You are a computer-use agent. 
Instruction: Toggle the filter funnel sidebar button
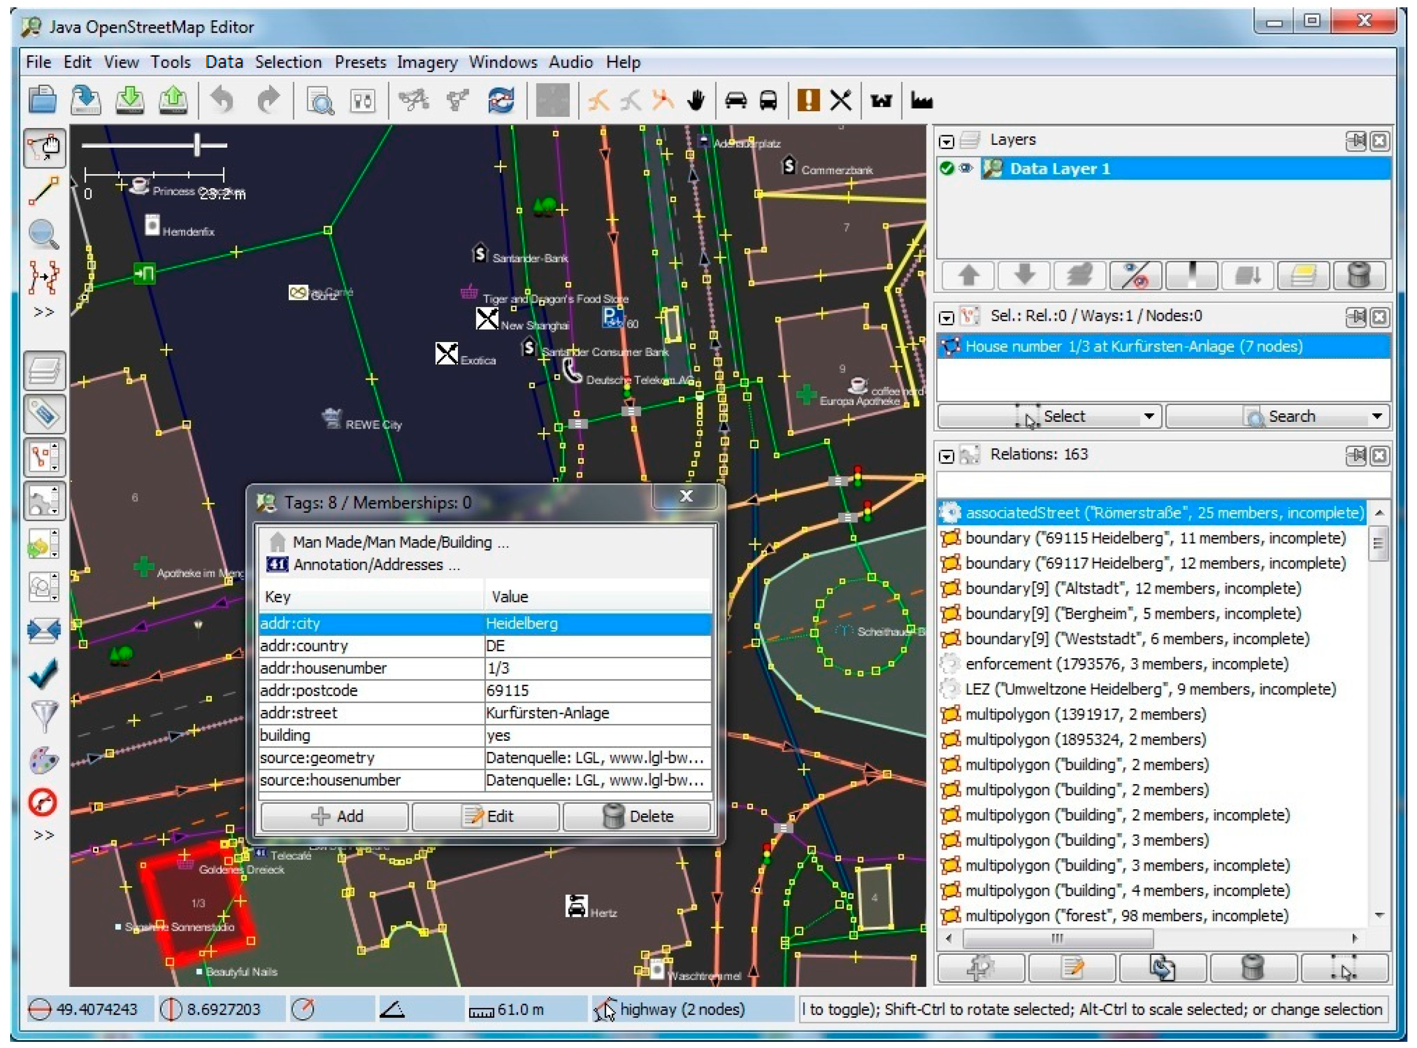[44, 716]
